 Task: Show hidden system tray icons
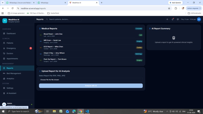[167, 111]
